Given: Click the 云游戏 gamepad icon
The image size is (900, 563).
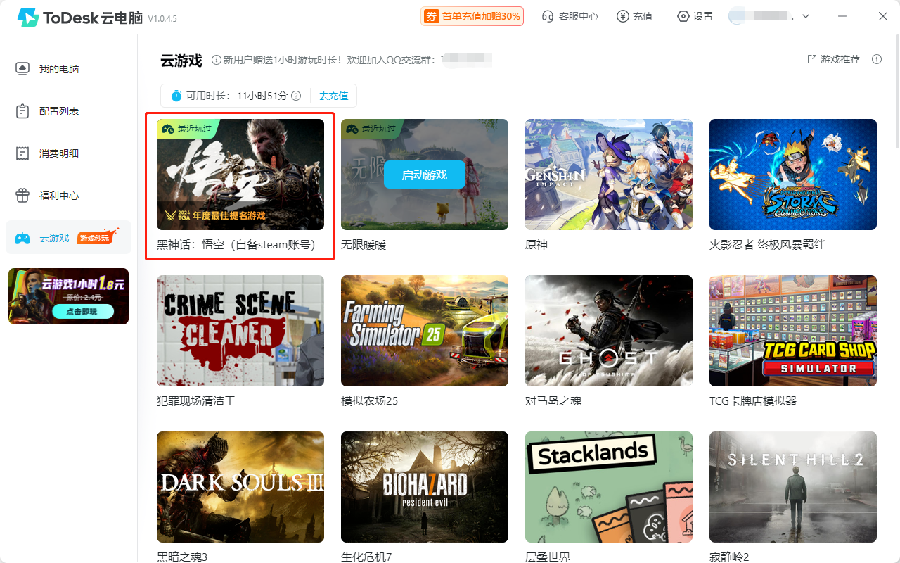Looking at the screenshot, I should [22, 239].
